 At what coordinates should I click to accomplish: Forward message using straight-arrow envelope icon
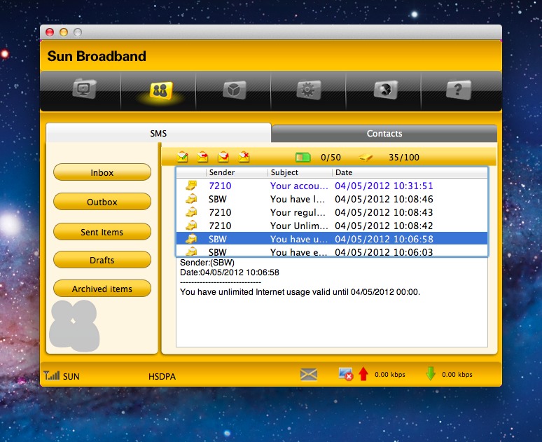[x=203, y=157]
